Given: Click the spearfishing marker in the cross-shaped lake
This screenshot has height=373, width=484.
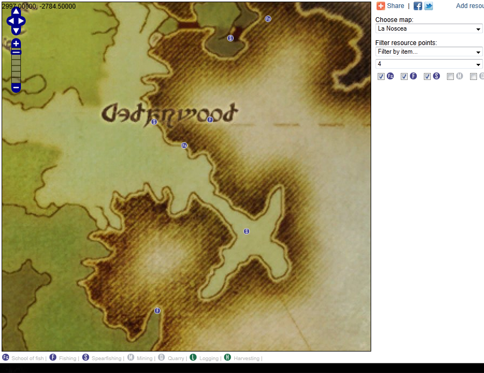Looking at the screenshot, I should coord(247,231).
